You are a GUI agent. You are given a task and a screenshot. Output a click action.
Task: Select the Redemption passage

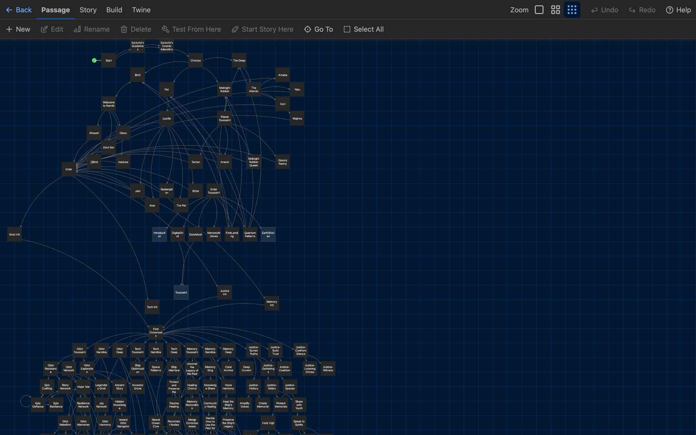[x=167, y=191]
